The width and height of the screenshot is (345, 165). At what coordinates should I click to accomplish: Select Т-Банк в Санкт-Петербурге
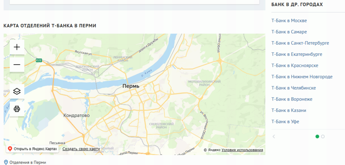(x=300, y=43)
